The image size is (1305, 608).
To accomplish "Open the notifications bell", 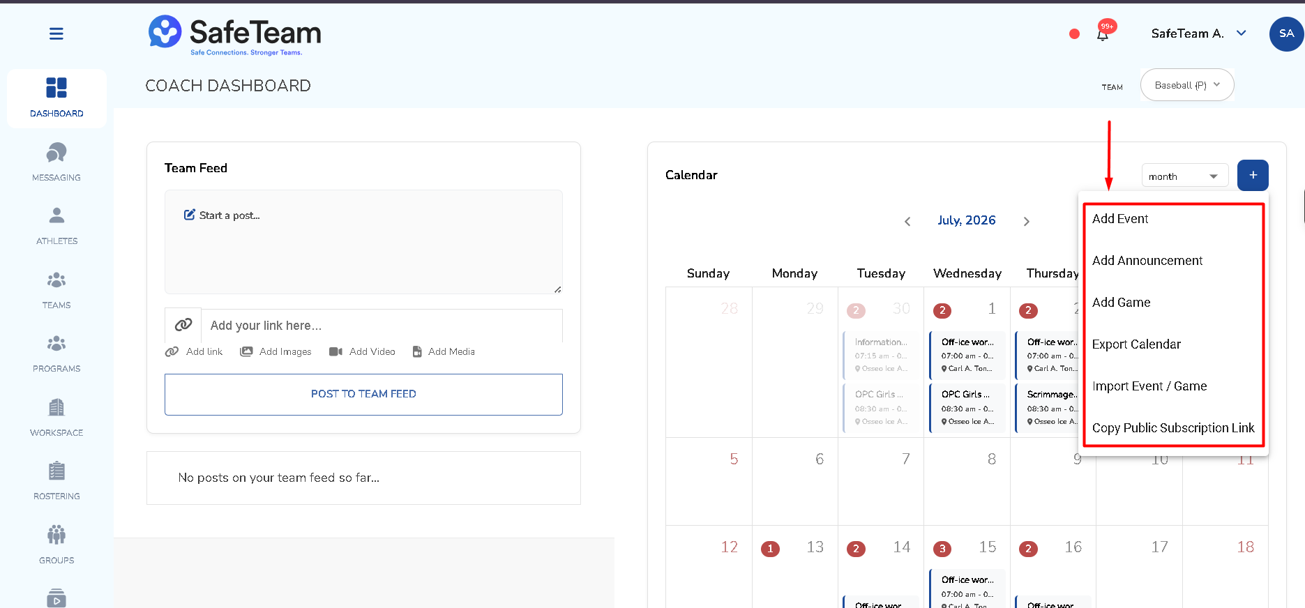I will coord(1103,34).
